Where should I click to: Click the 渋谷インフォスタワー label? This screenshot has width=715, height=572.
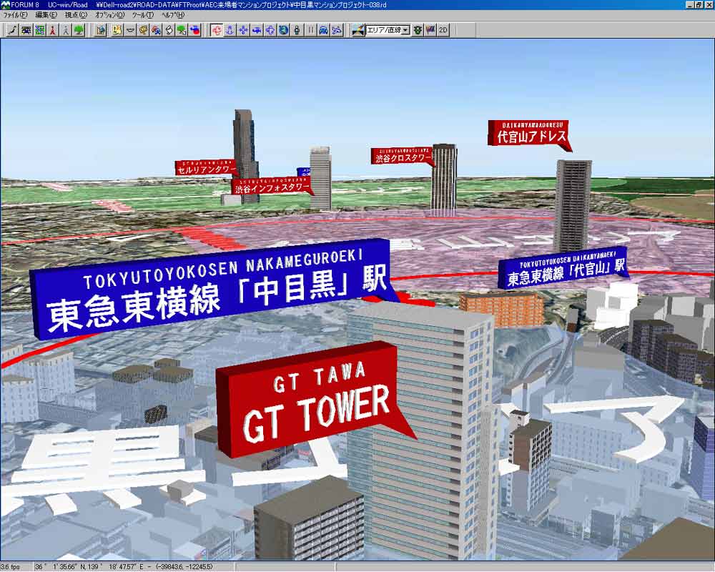click(x=272, y=186)
